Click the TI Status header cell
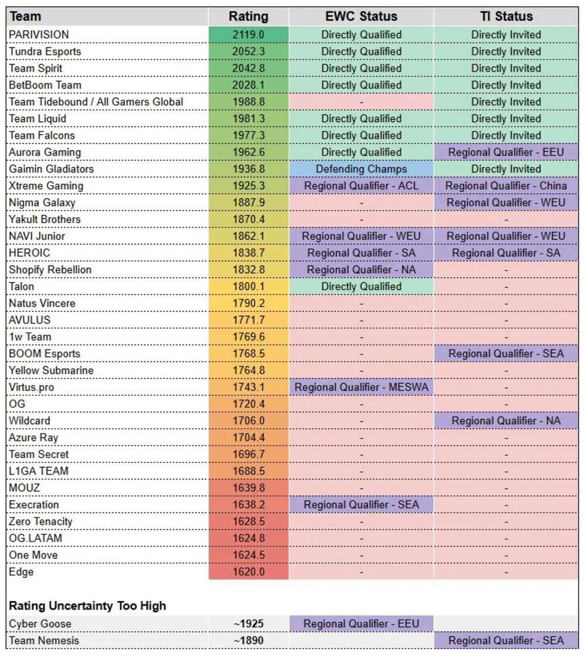The image size is (587, 657). tap(506, 16)
